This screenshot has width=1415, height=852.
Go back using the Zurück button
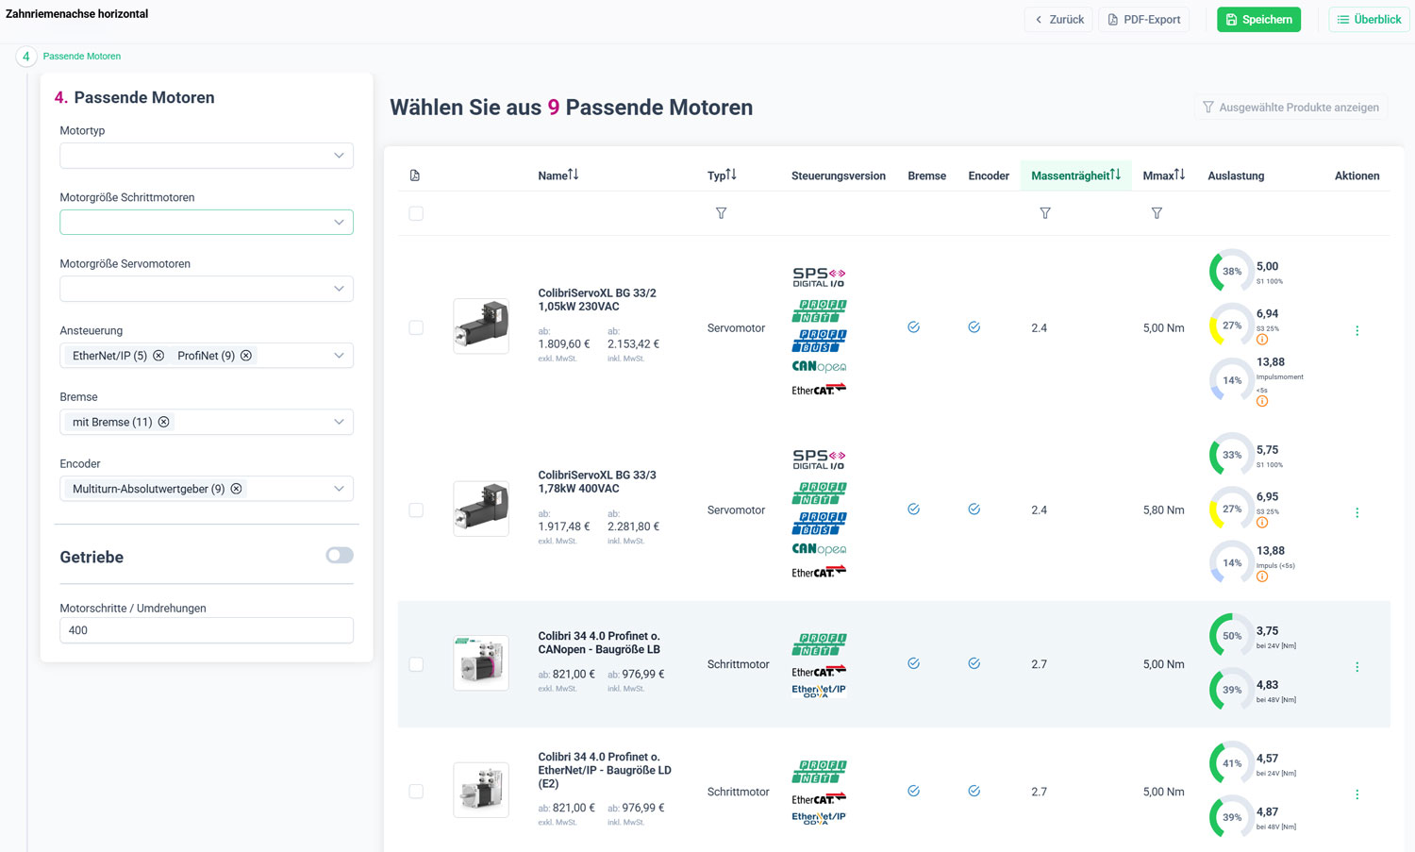pyautogui.click(x=1058, y=19)
